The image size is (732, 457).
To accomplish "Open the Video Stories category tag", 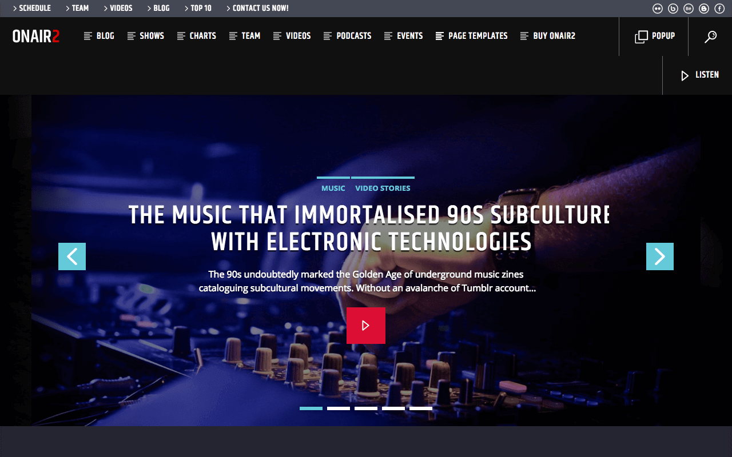I will pyautogui.click(x=383, y=188).
